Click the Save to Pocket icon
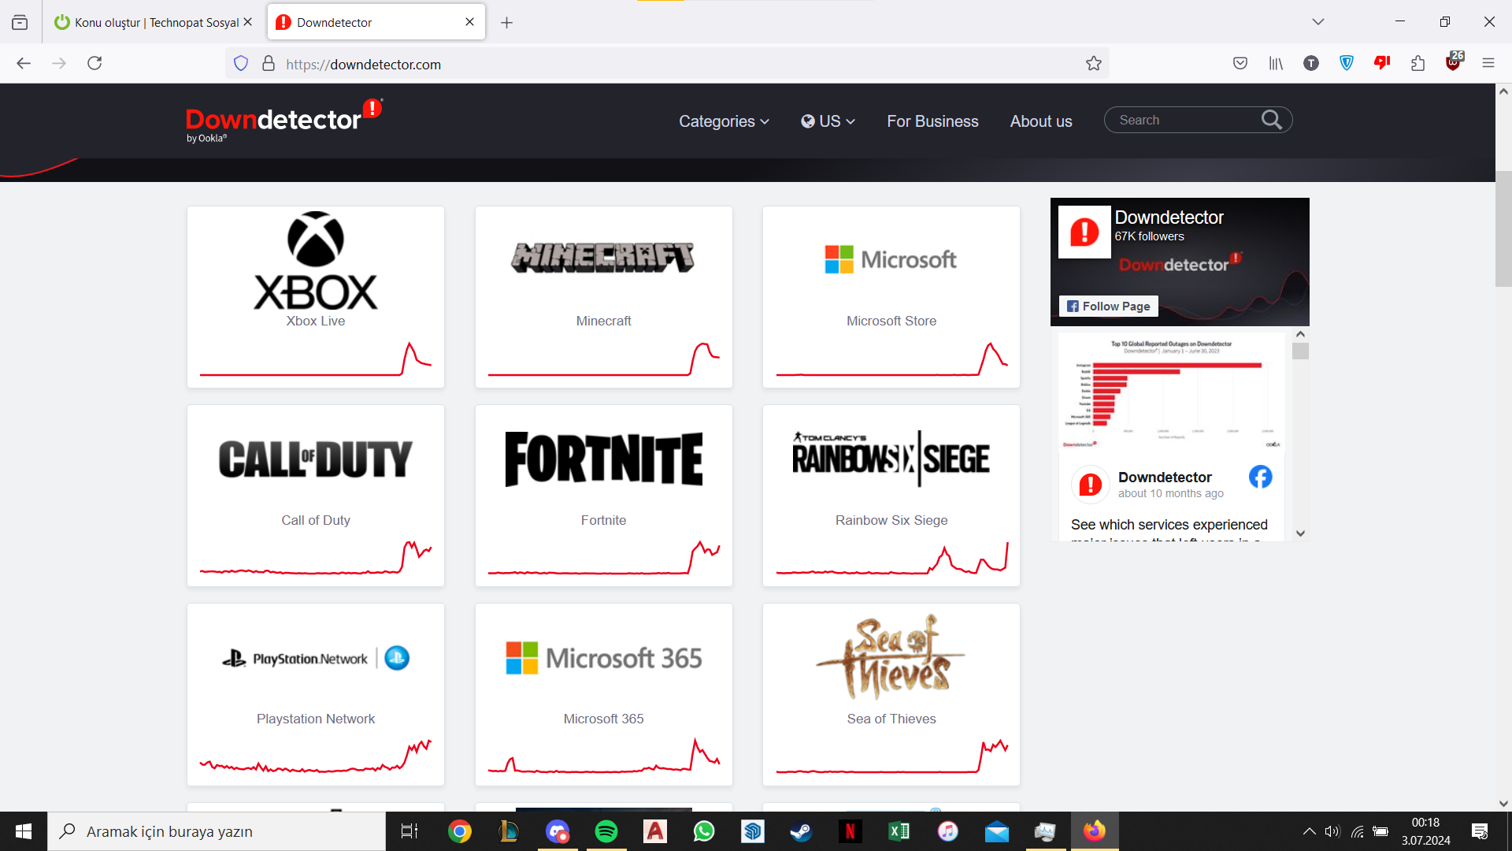 tap(1240, 64)
